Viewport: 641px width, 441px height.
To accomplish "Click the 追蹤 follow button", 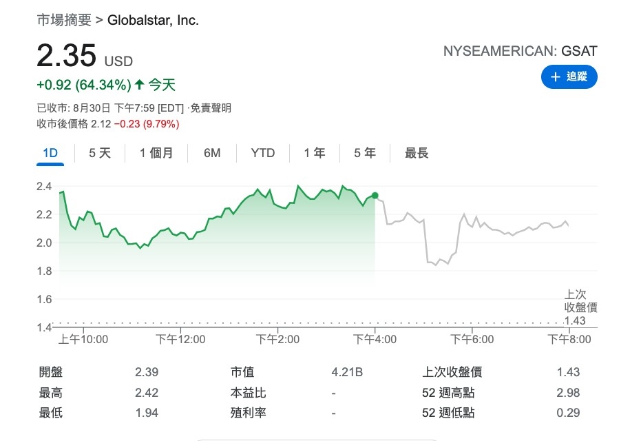I will coord(569,77).
